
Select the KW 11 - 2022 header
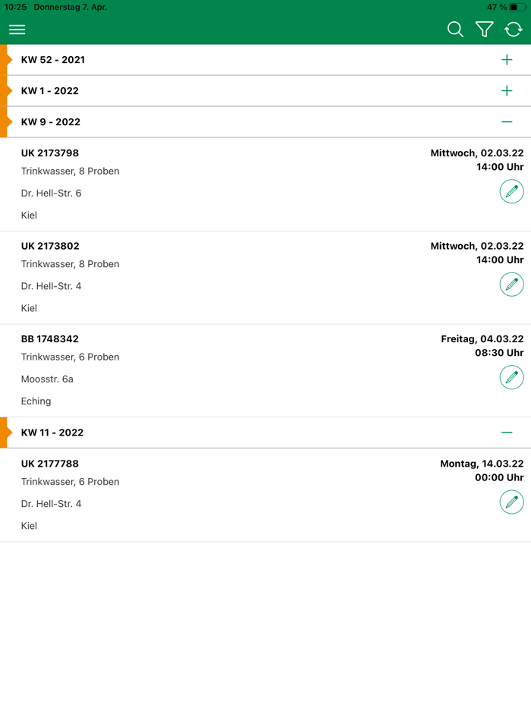click(x=52, y=432)
